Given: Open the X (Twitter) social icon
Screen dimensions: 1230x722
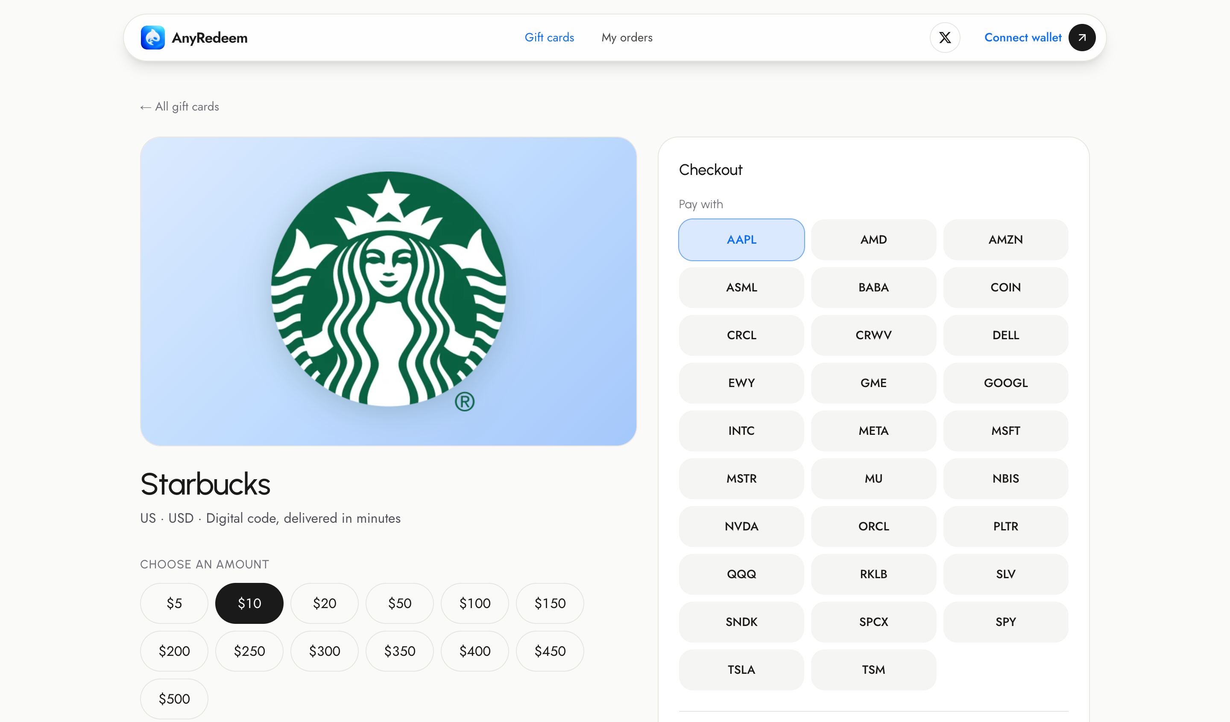Looking at the screenshot, I should [945, 38].
